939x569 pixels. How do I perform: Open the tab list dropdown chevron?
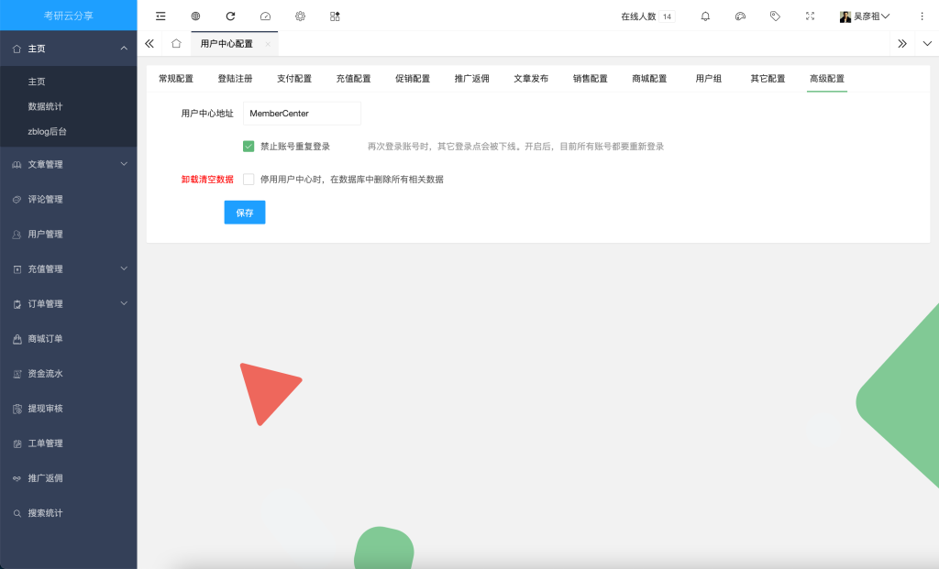click(926, 43)
